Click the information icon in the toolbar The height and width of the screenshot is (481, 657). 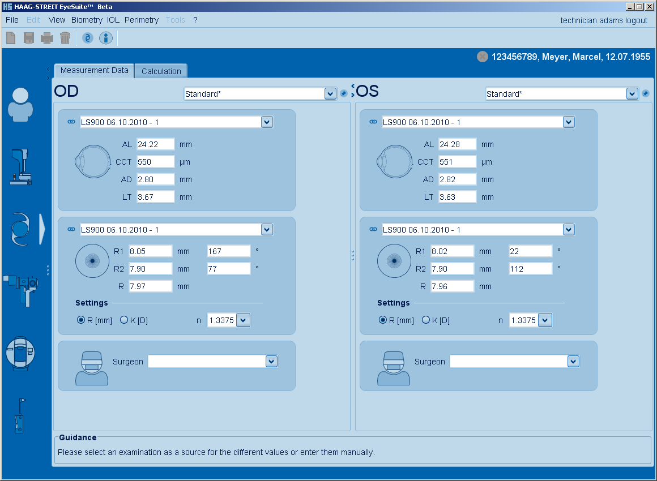click(106, 38)
